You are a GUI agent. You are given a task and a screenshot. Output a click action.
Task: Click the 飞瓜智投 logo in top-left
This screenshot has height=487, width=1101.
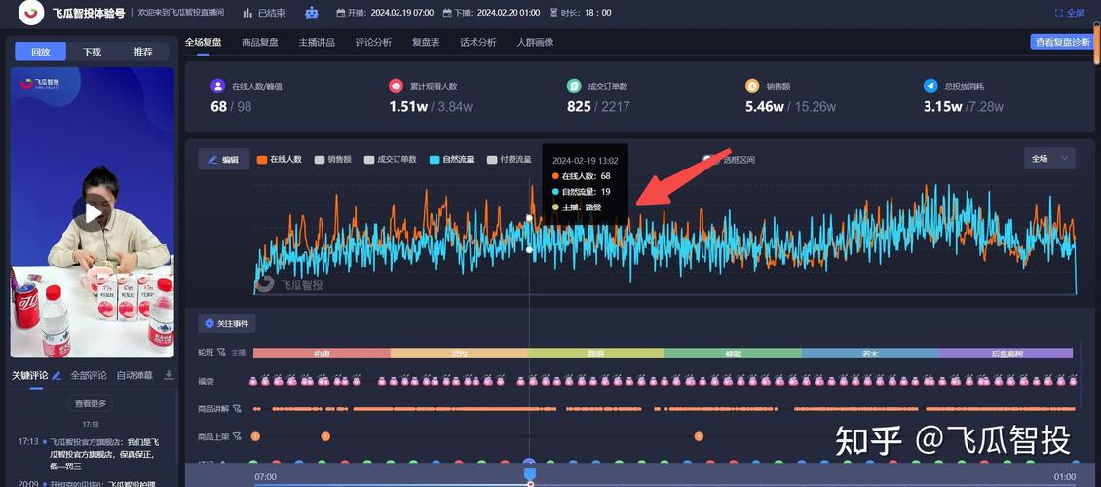[31, 13]
